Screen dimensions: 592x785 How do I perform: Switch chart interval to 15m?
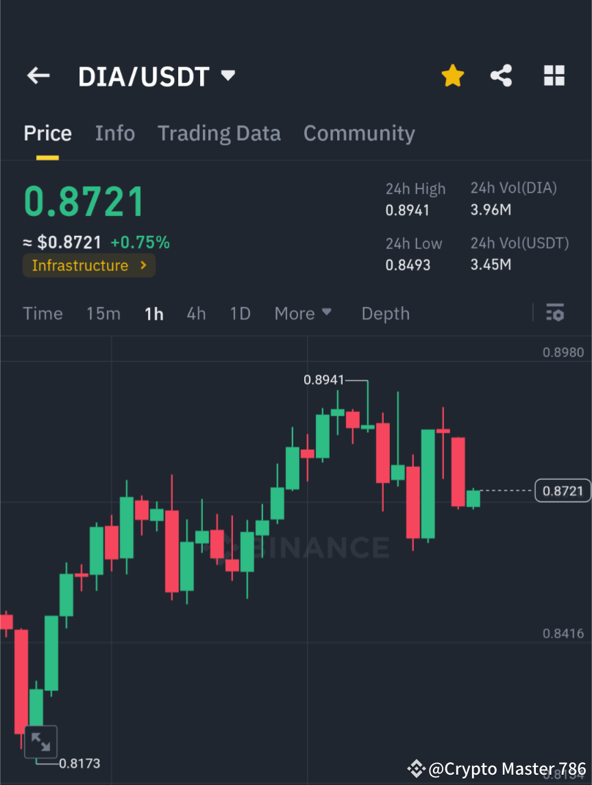pyautogui.click(x=103, y=313)
